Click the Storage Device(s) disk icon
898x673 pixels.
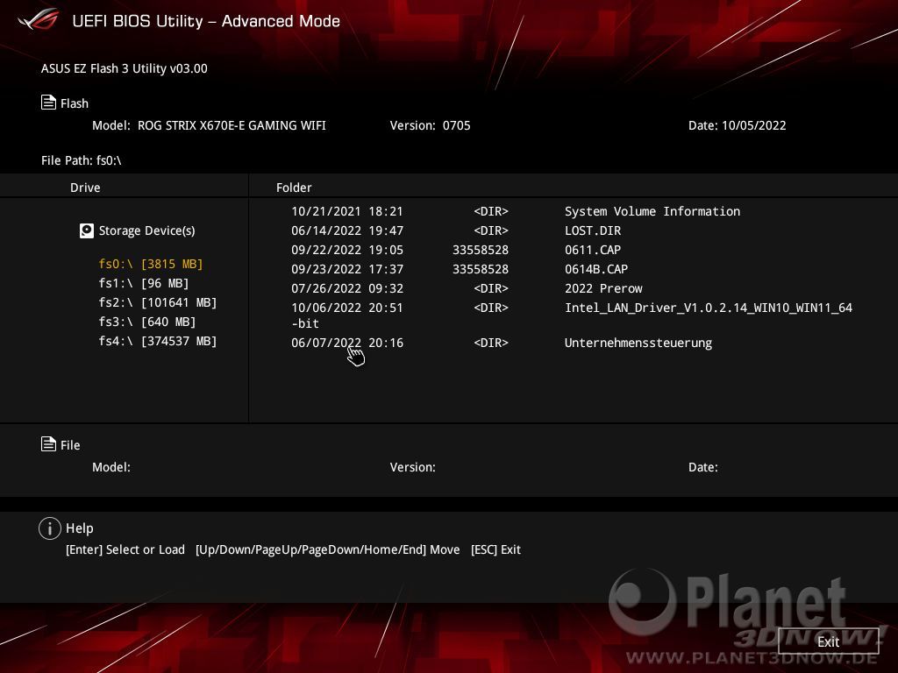click(87, 230)
